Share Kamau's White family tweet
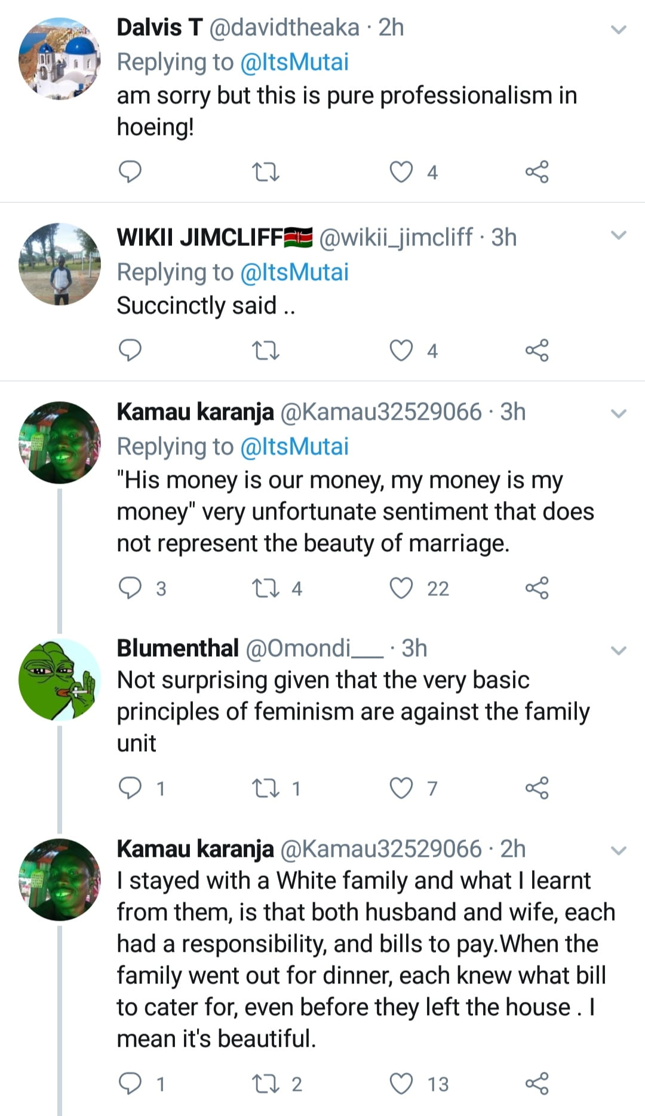 click(536, 1083)
